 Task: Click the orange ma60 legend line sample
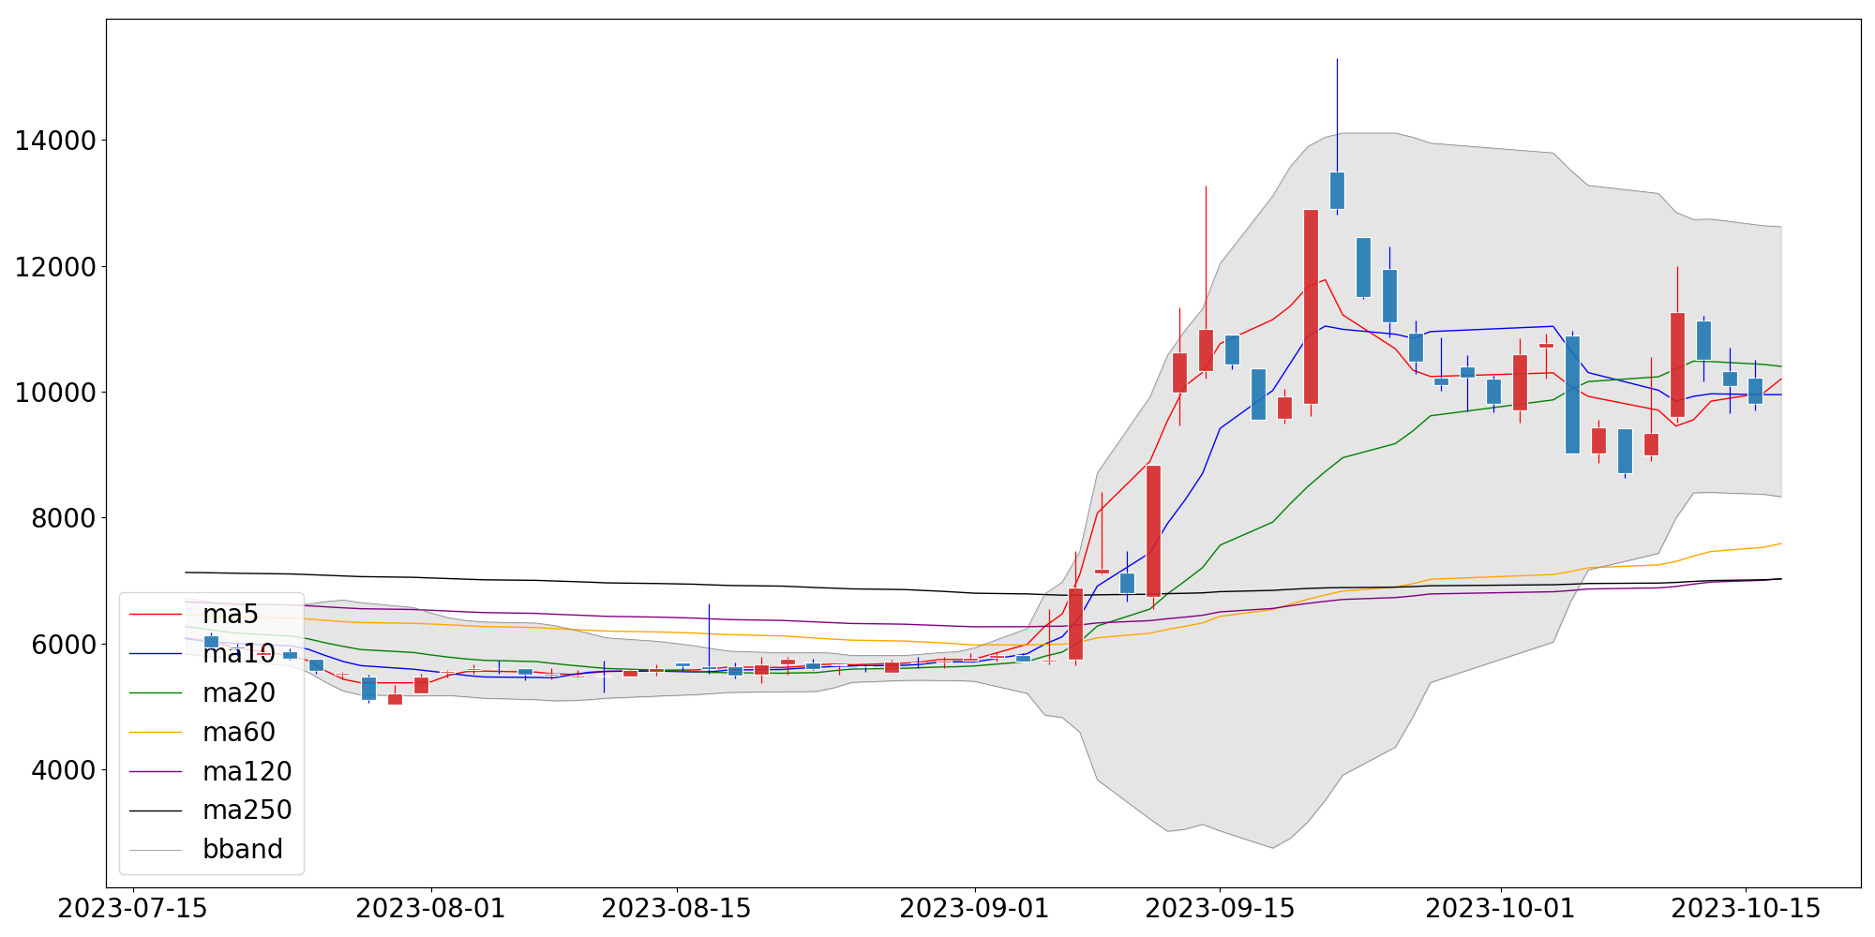pyautogui.click(x=156, y=733)
